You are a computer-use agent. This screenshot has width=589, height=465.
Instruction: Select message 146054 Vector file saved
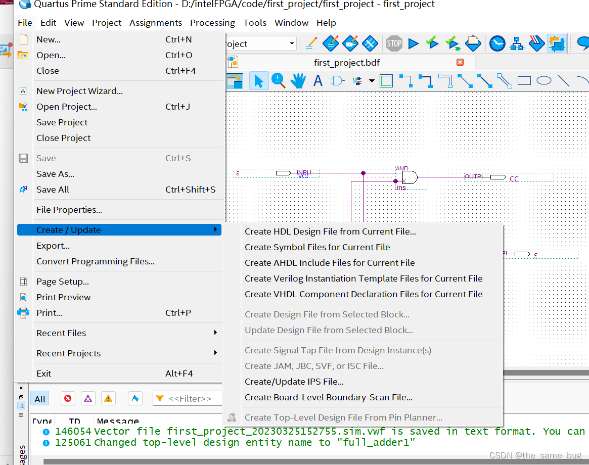tap(315, 431)
